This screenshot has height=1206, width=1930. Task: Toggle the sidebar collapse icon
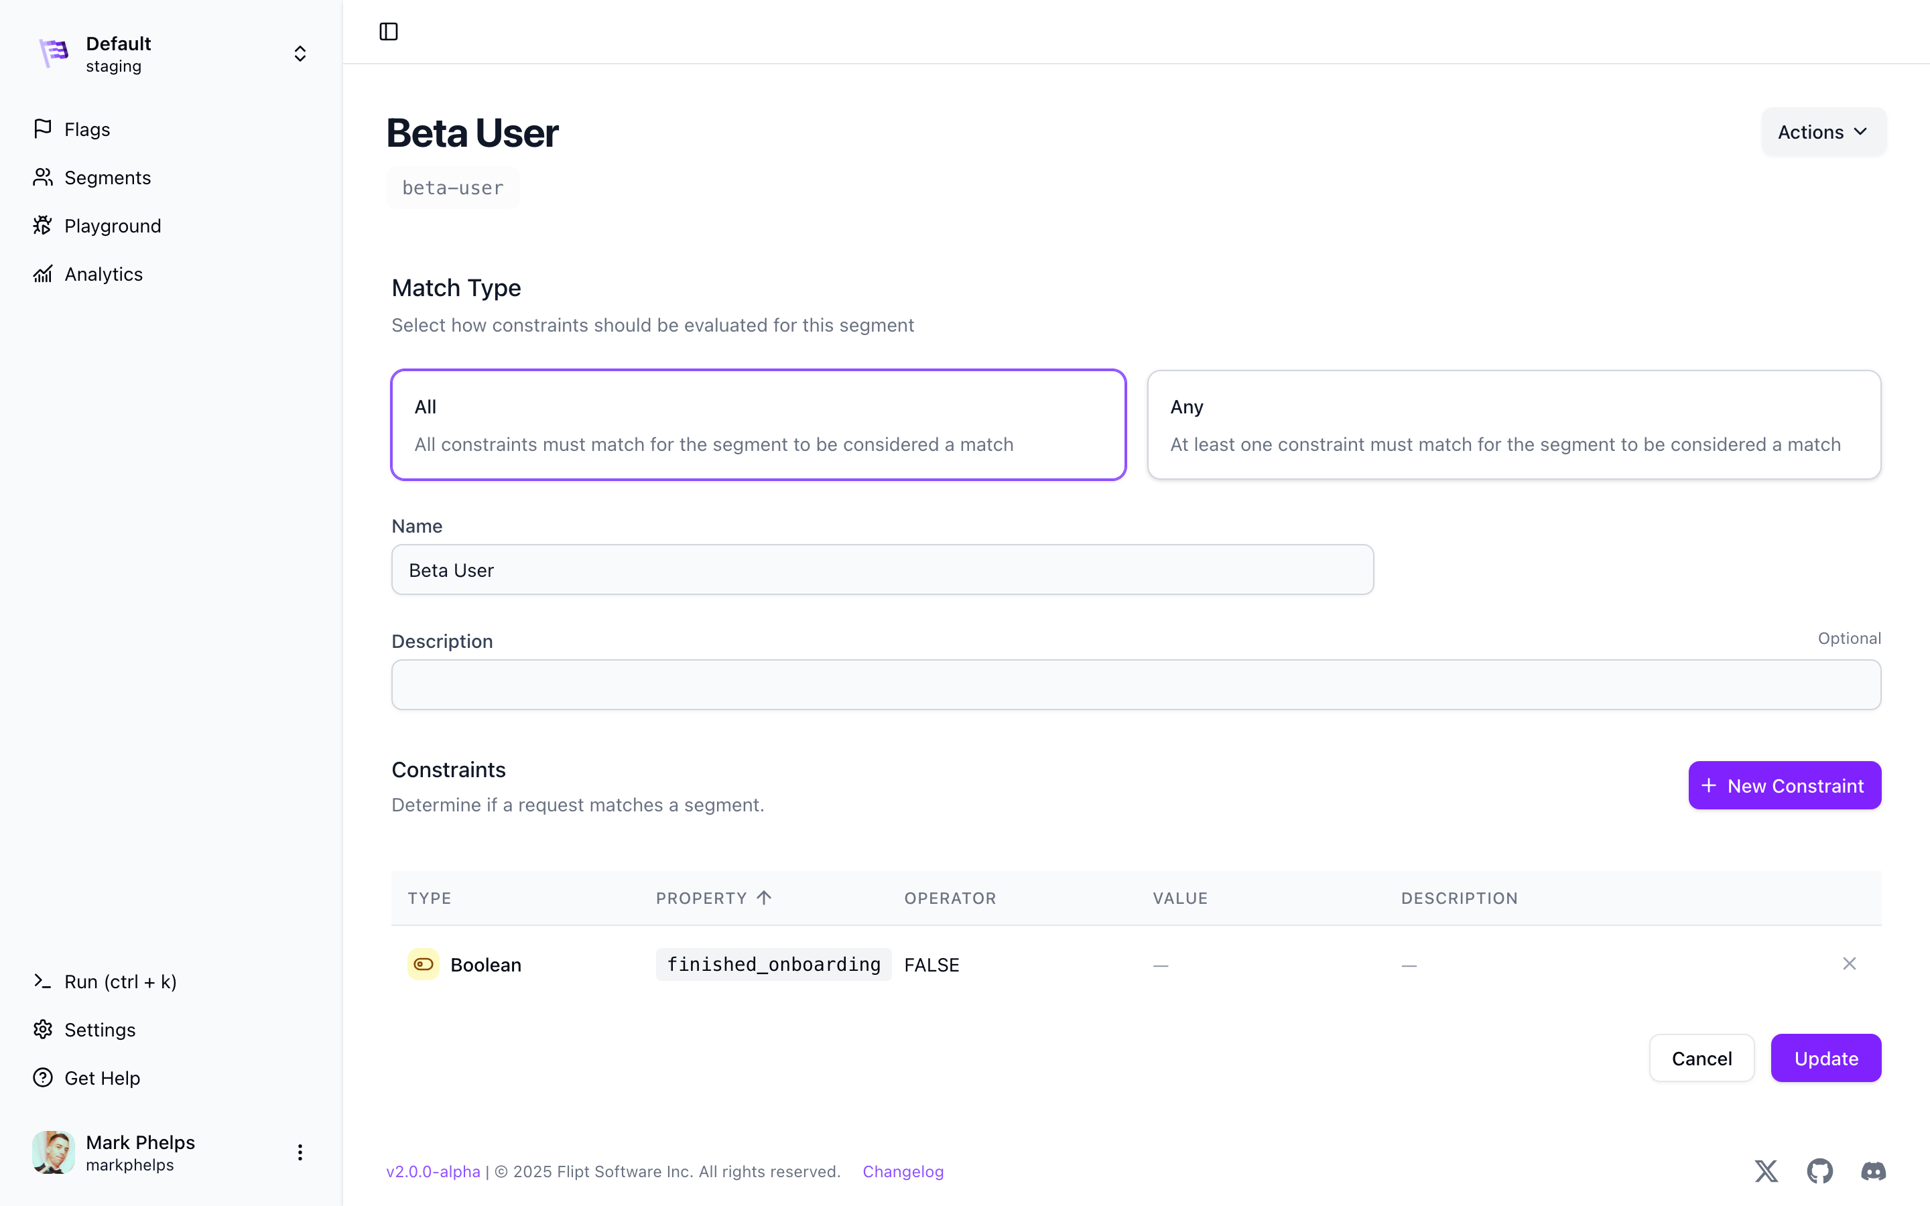tap(389, 32)
